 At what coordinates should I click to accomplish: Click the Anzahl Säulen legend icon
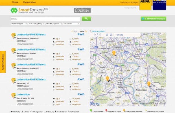[56, 112]
